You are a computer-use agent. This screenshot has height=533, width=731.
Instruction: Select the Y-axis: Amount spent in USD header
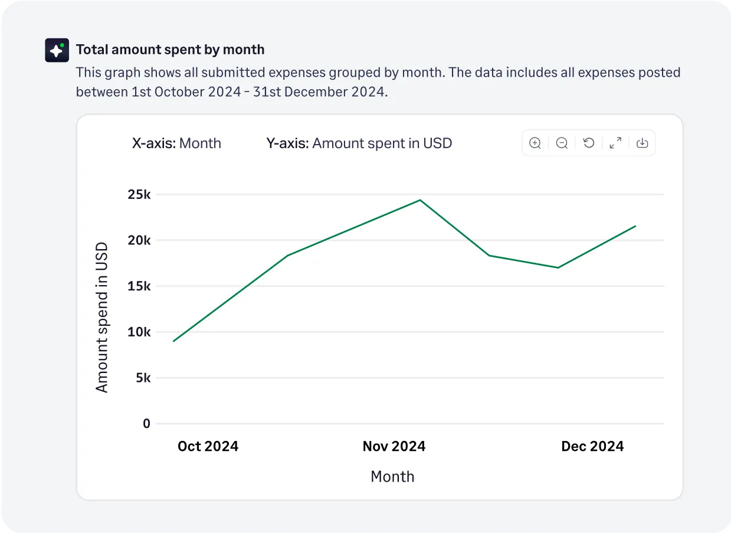click(359, 143)
